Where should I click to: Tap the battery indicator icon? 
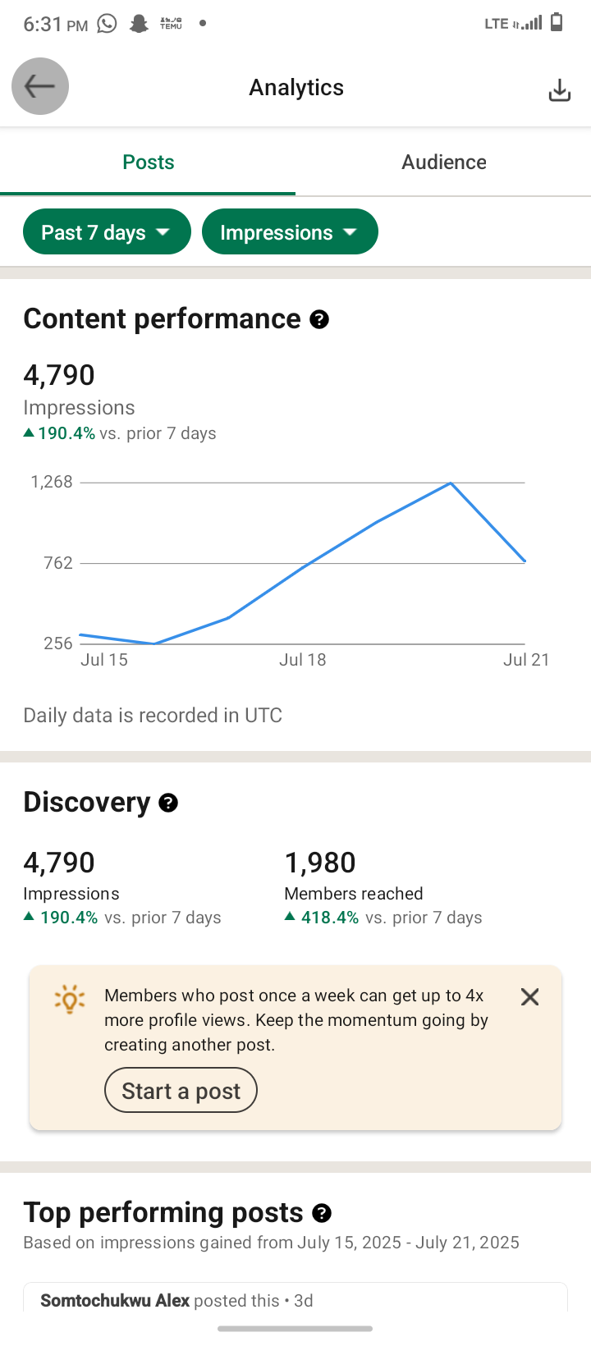pos(557,22)
